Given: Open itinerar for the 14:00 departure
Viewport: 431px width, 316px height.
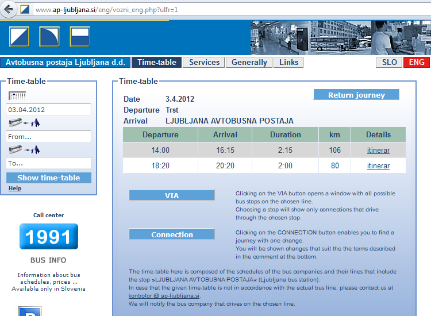Looking at the screenshot, I should click(x=378, y=151).
